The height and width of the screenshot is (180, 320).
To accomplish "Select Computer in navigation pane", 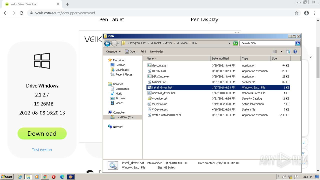I will pos(119,112).
